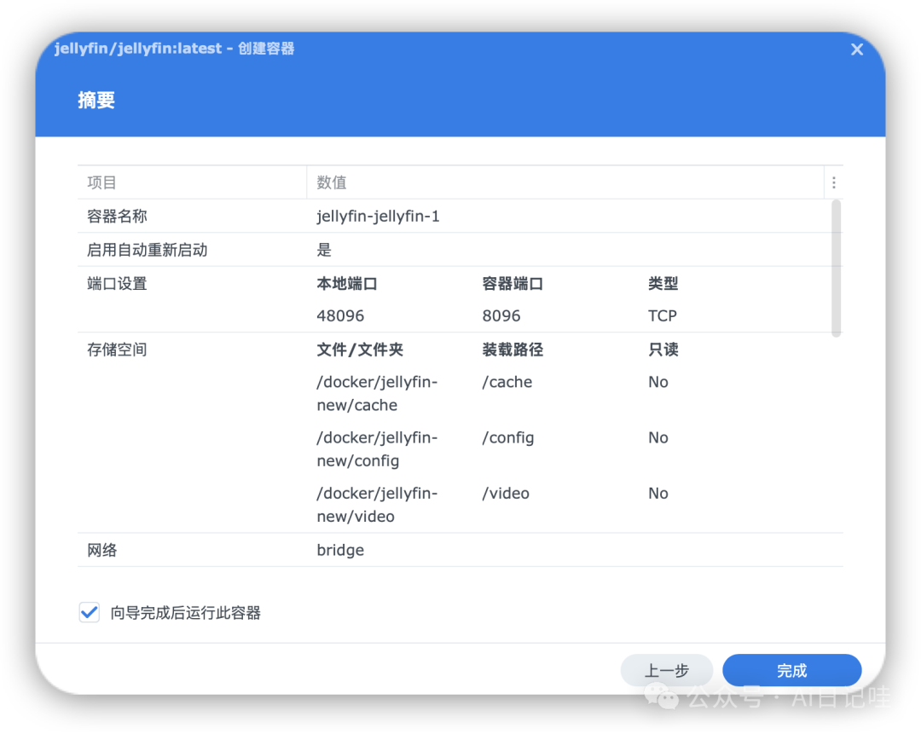Click the 装载路径 subheader
The width and height of the screenshot is (921, 734).
513,350
